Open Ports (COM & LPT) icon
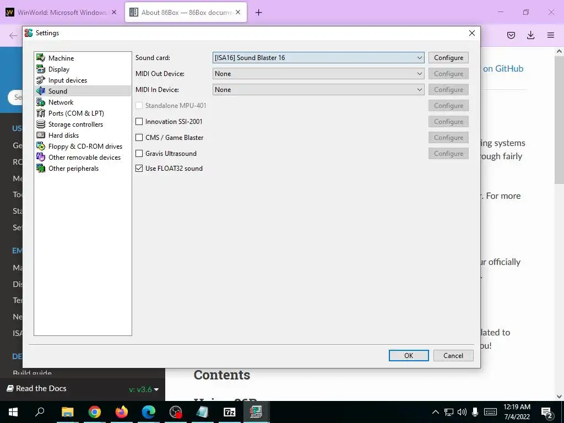Viewport: 564px width, 423px height. [41, 113]
